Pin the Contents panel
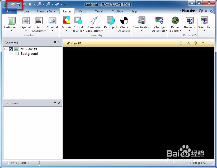Image resolution: width=217 pixels, height=168 pixels. 55,42
